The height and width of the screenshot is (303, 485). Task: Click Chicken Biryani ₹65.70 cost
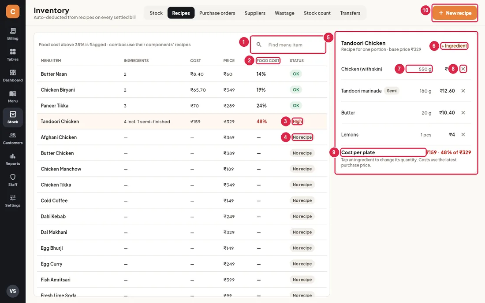point(198,90)
